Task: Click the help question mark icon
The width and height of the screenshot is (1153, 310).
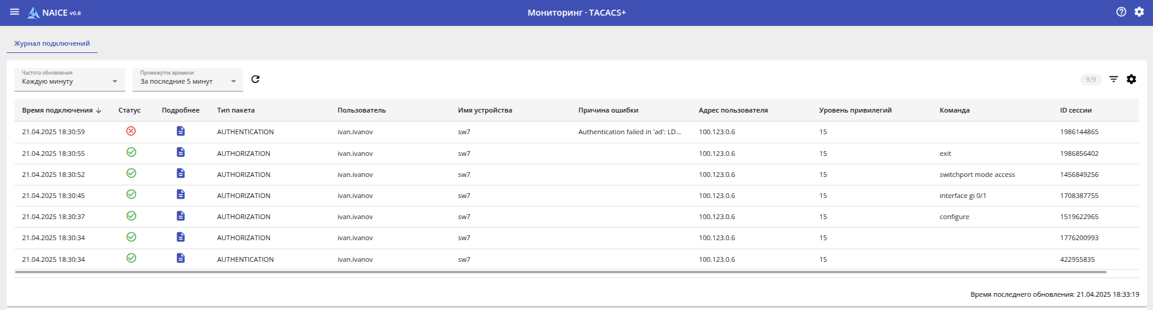Action: tap(1120, 12)
